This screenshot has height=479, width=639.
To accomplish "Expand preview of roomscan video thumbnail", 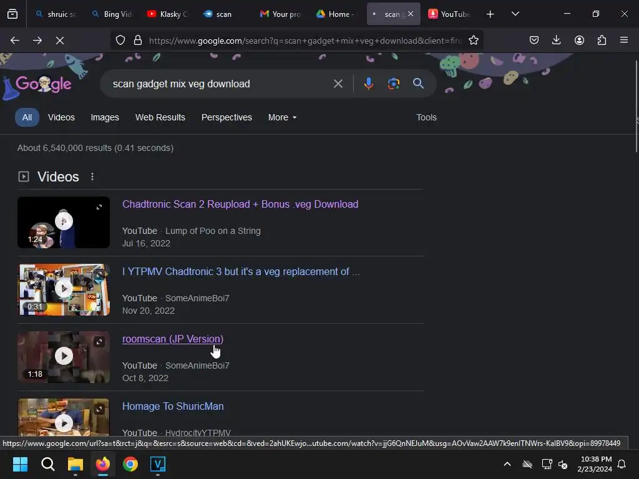I will pos(99,342).
